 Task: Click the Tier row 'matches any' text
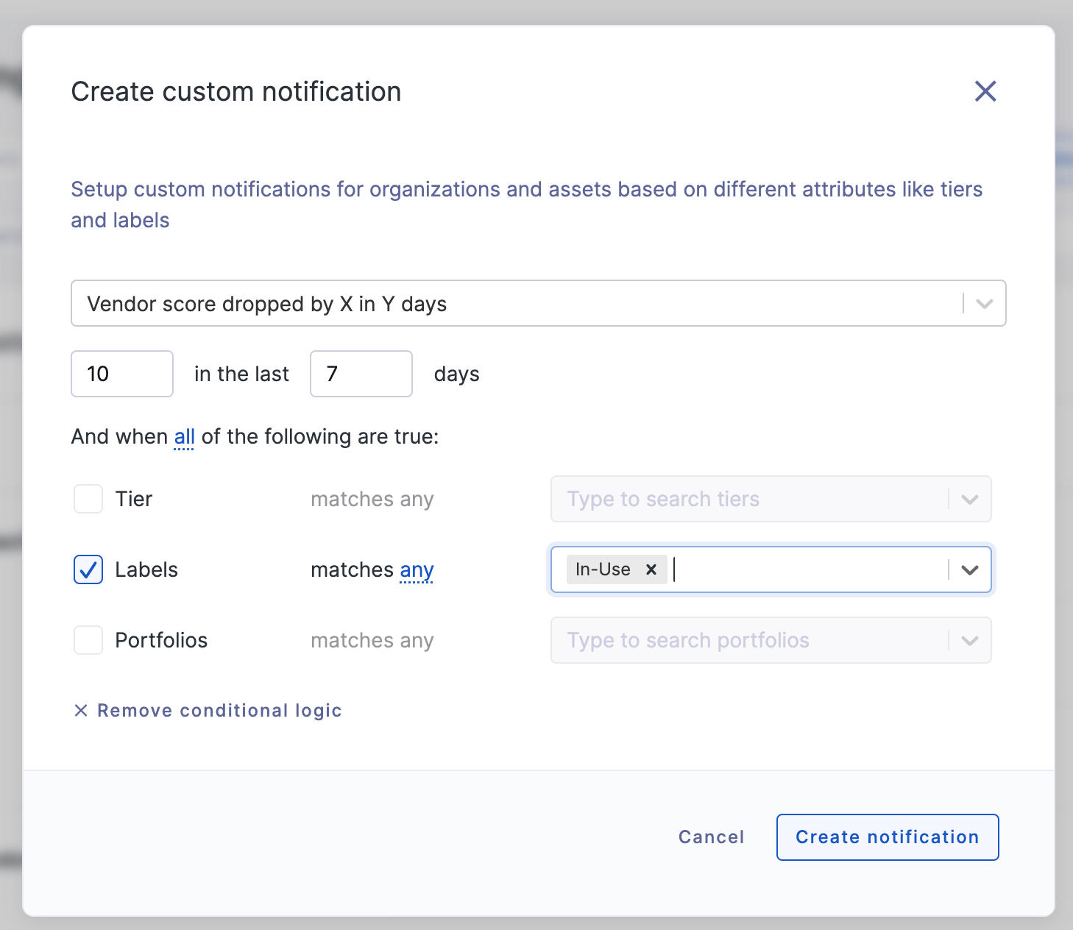(x=372, y=500)
